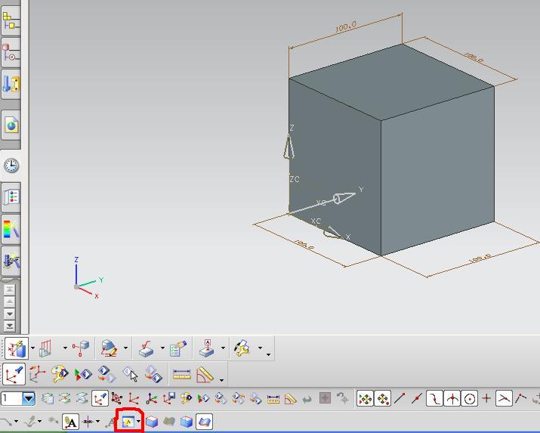The image size is (540, 433).
Task: Toggle Control Point snap on curve
Action: [434, 398]
